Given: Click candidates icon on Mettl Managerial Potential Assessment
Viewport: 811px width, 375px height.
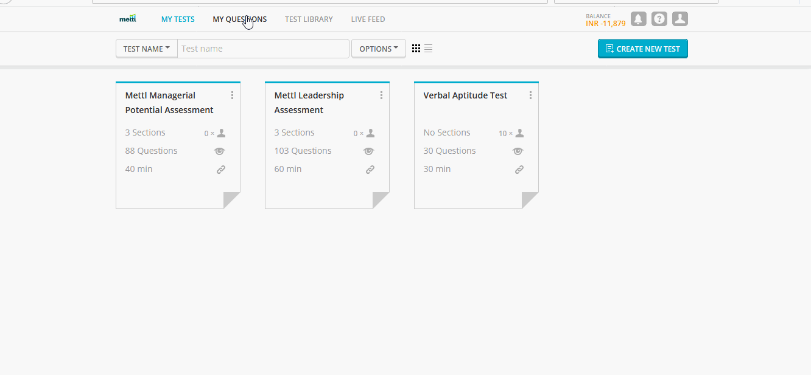Looking at the screenshot, I should pos(221,133).
